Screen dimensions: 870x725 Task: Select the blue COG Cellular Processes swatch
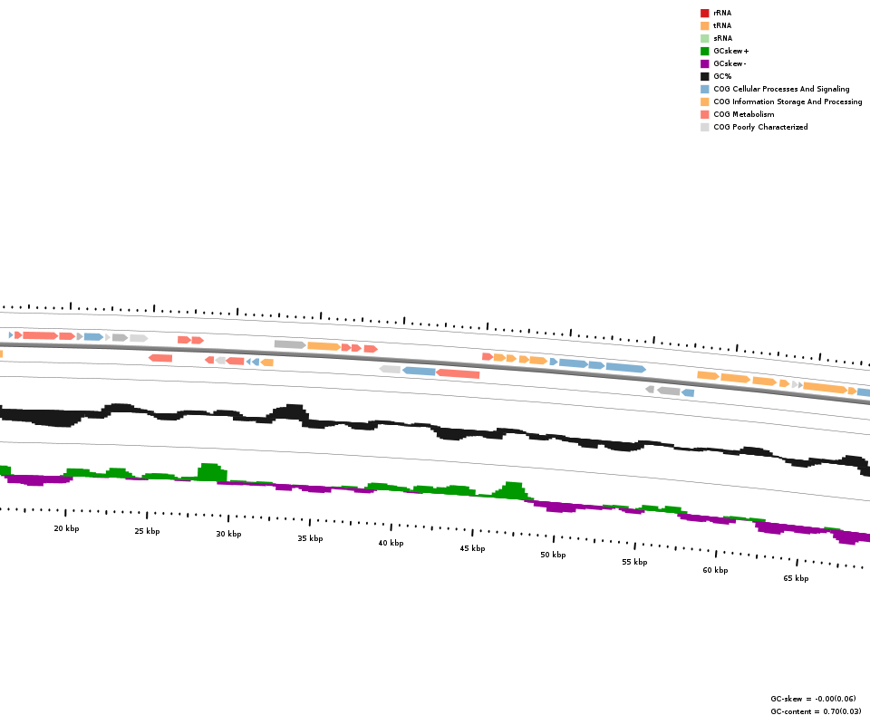(705, 89)
